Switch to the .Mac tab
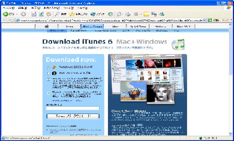 click(115, 26)
